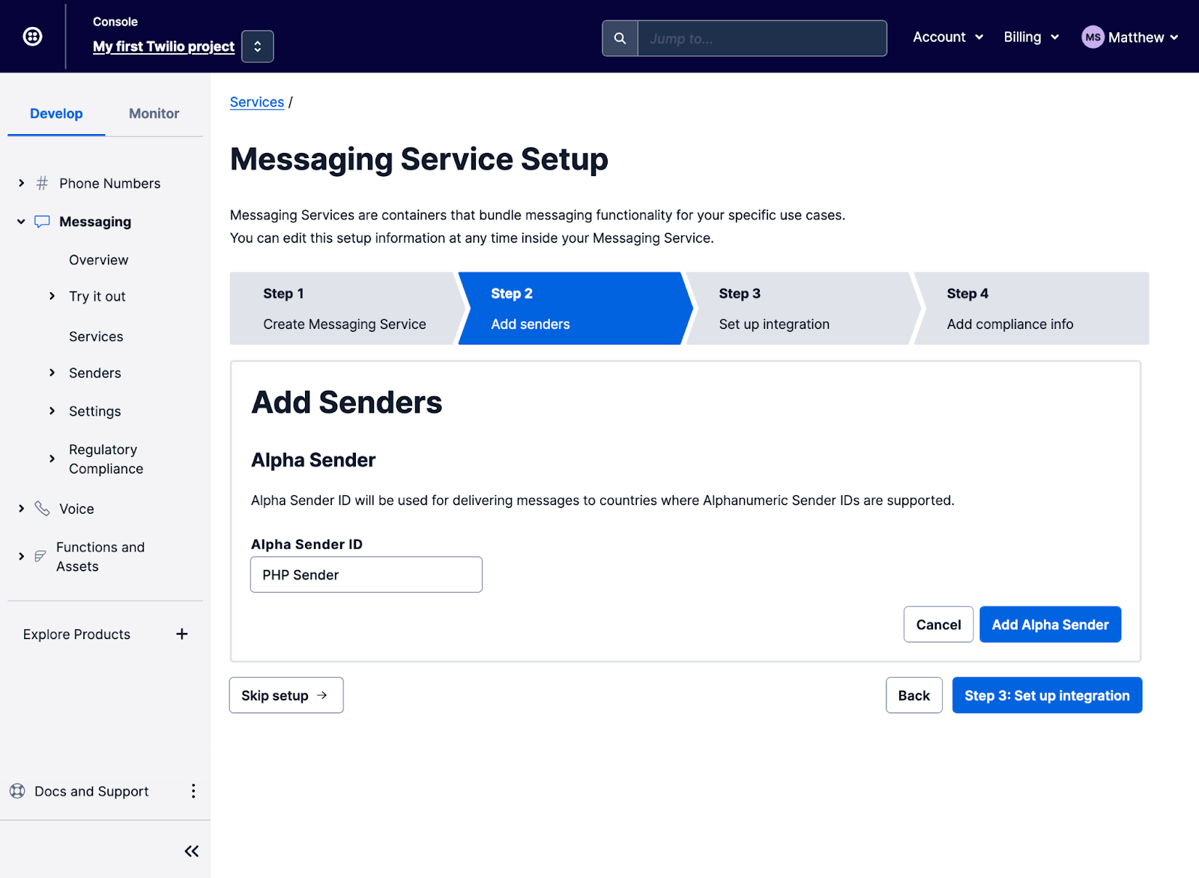Click Skip setup button
The width and height of the screenshot is (1199, 878).
click(x=286, y=695)
